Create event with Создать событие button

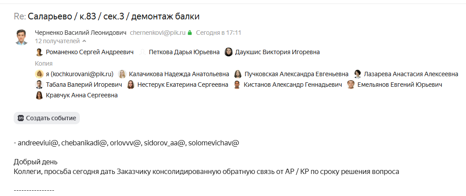(47, 118)
